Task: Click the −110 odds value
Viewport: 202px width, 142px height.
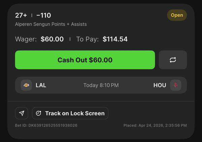Action: (44, 15)
